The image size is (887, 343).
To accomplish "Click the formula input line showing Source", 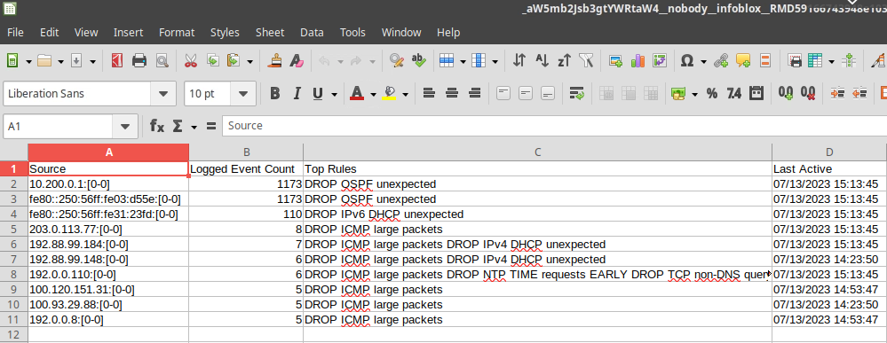I will (554, 126).
